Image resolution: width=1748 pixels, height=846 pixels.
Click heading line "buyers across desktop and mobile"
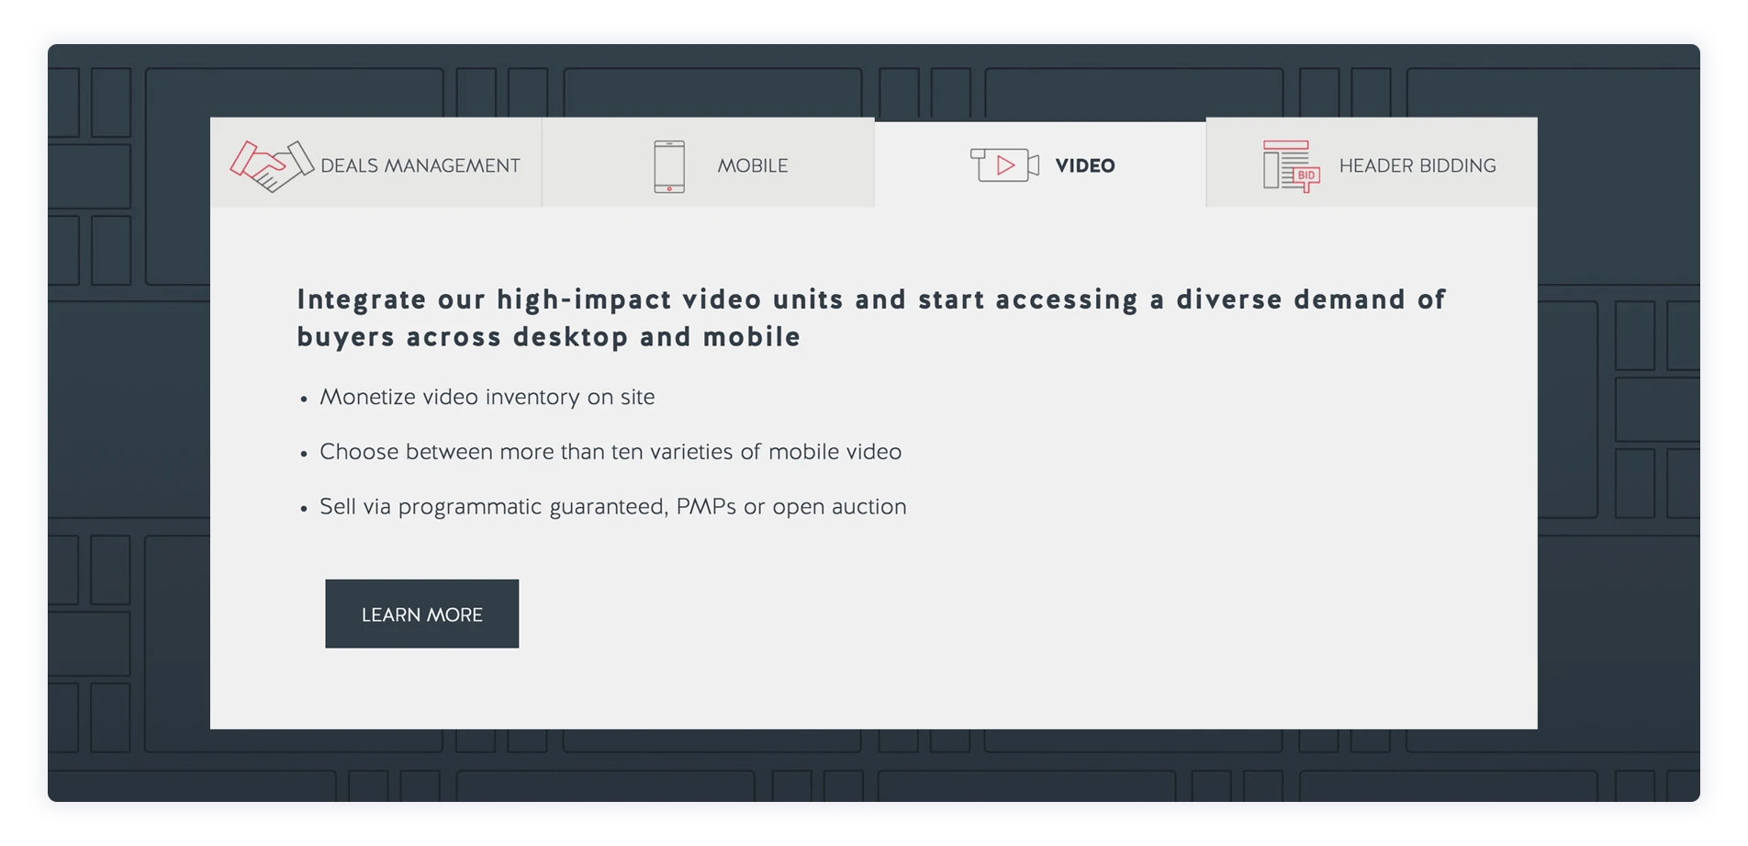548,337
